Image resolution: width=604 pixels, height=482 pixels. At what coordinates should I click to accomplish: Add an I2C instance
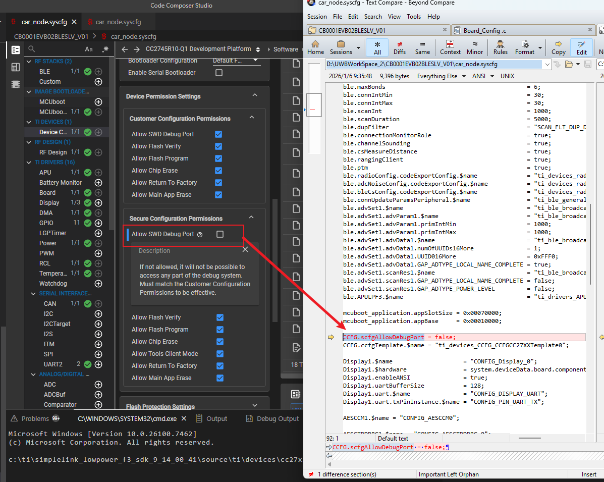pos(98,314)
